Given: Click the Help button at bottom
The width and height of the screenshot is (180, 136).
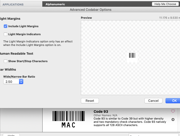Looking at the screenshot, I should [11, 135].
